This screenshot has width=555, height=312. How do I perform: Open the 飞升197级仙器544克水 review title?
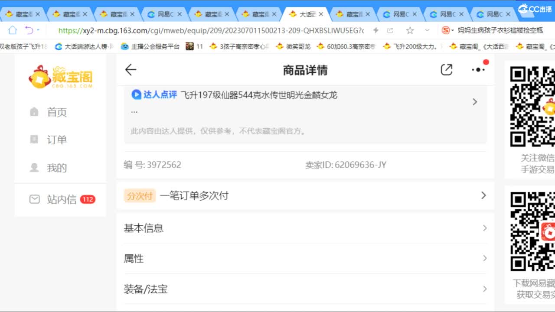[258, 95]
